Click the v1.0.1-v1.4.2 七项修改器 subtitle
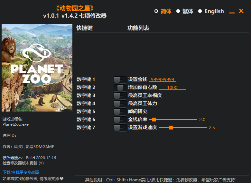251x183 pixels. pos(75,16)
